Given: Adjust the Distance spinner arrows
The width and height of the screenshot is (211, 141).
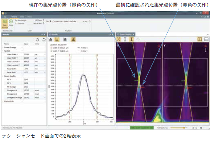Looking at the screenshot, I should tap(43, 23).
